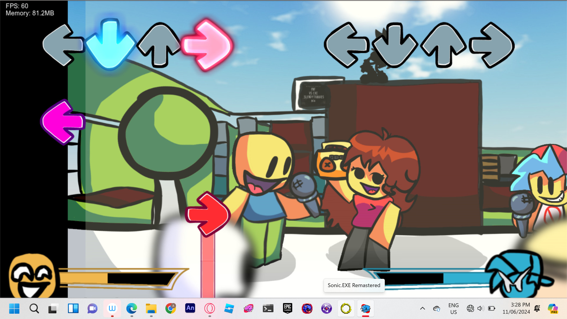This screenshot has height=319, width=567.
Task: Launch Epic Games from the taskbar
Action: click(288, 308)
